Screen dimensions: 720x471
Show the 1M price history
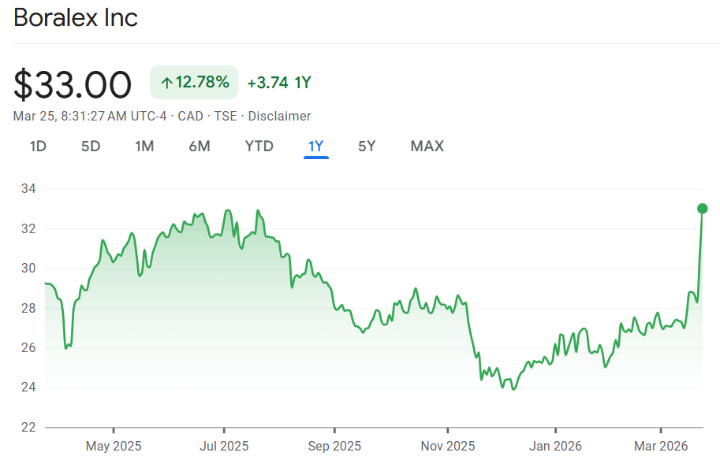144,146
